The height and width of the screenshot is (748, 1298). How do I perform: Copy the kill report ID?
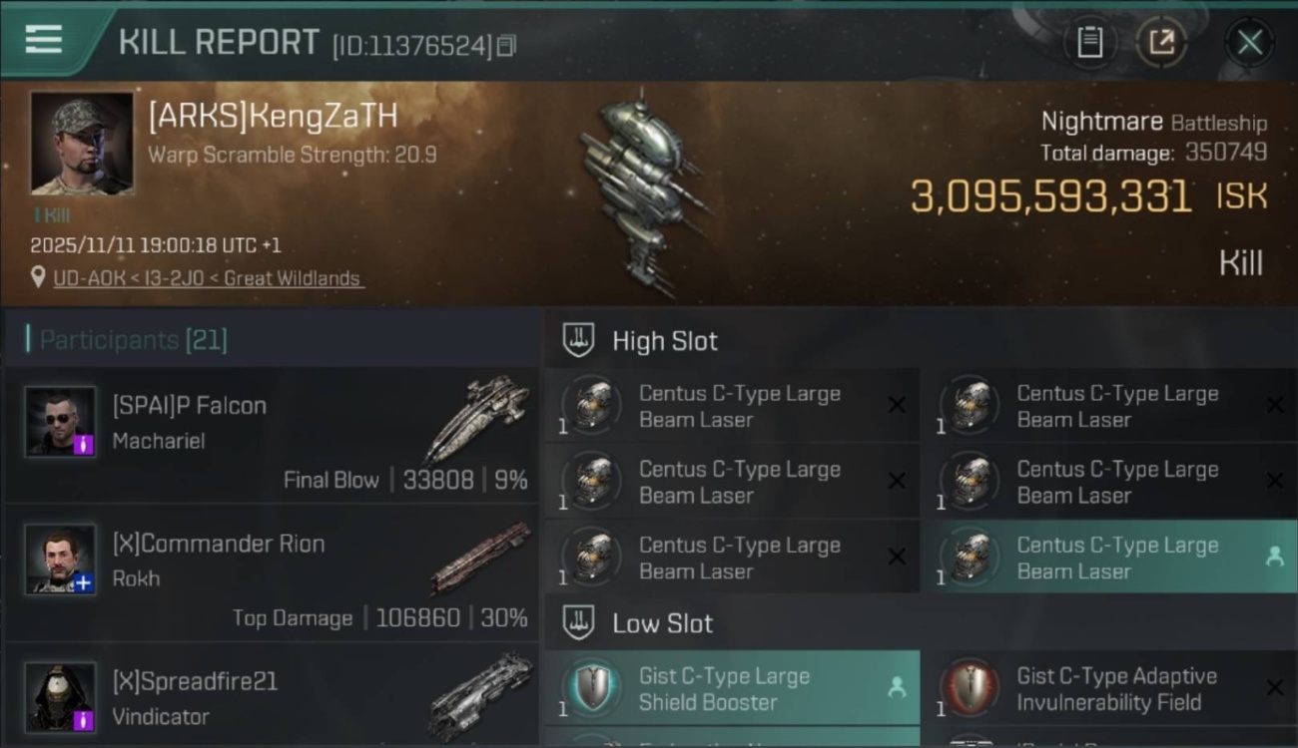(506, 46)
